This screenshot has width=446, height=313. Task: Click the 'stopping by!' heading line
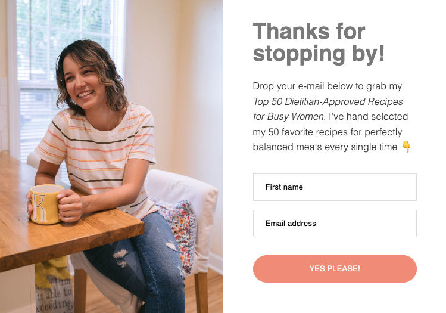click(319, 54)
